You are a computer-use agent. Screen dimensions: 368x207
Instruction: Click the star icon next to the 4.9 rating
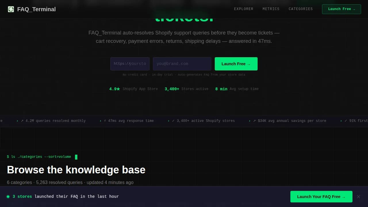[x=119, y=89]
